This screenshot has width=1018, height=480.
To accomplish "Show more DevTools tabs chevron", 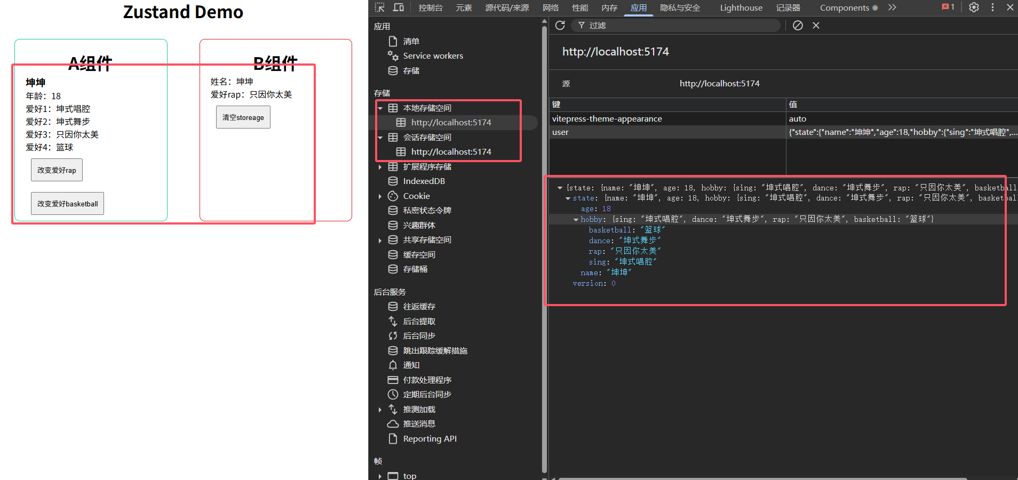I will click(892, 7).
